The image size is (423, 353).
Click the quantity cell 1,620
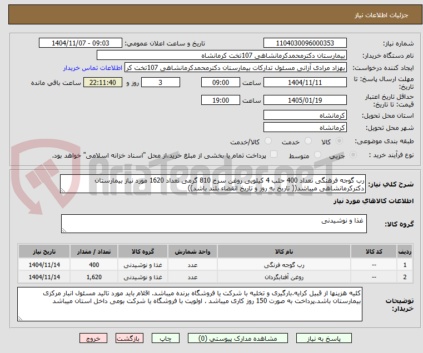(x=94, y=277)
